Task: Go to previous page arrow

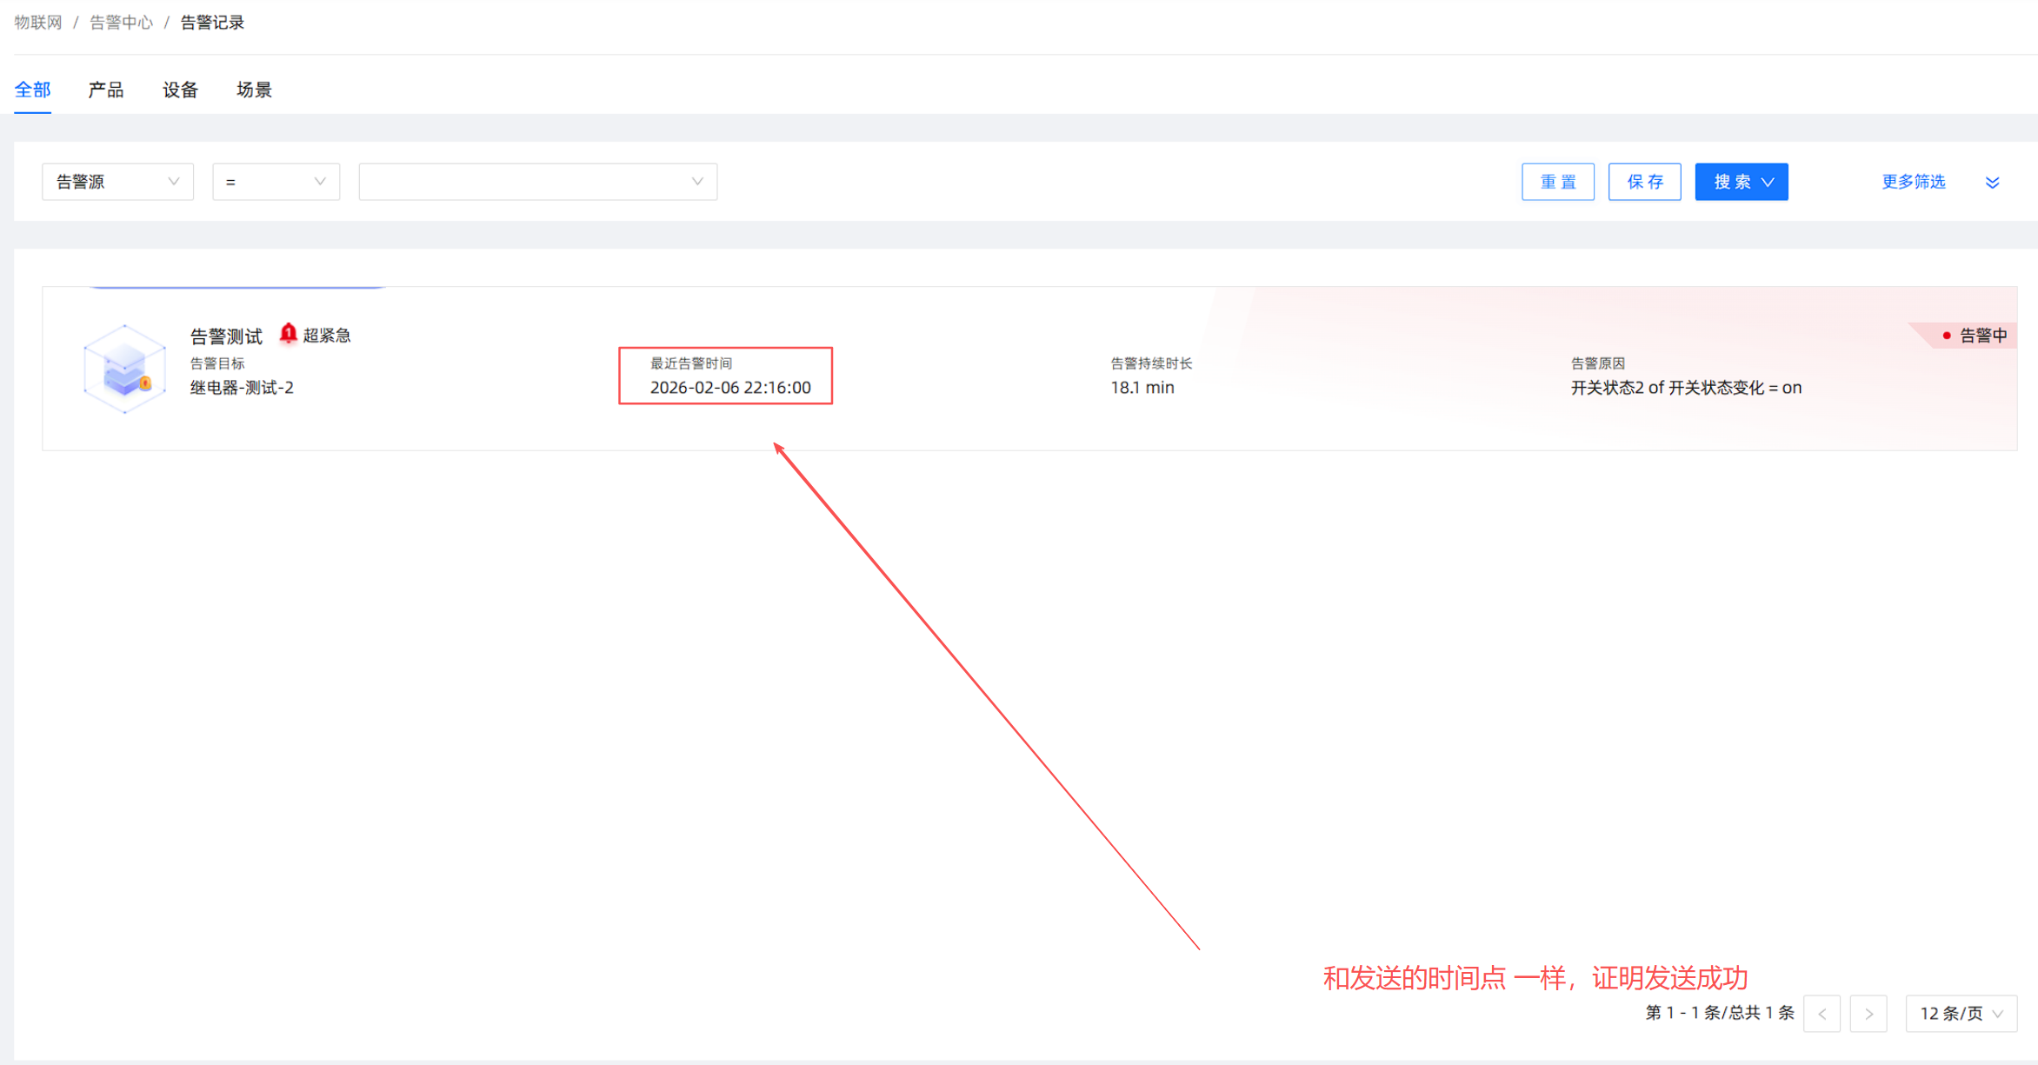Action: pos(1822,1014)
